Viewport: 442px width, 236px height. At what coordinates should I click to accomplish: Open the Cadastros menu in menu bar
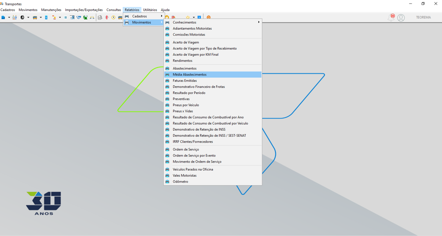click(8, 10)
